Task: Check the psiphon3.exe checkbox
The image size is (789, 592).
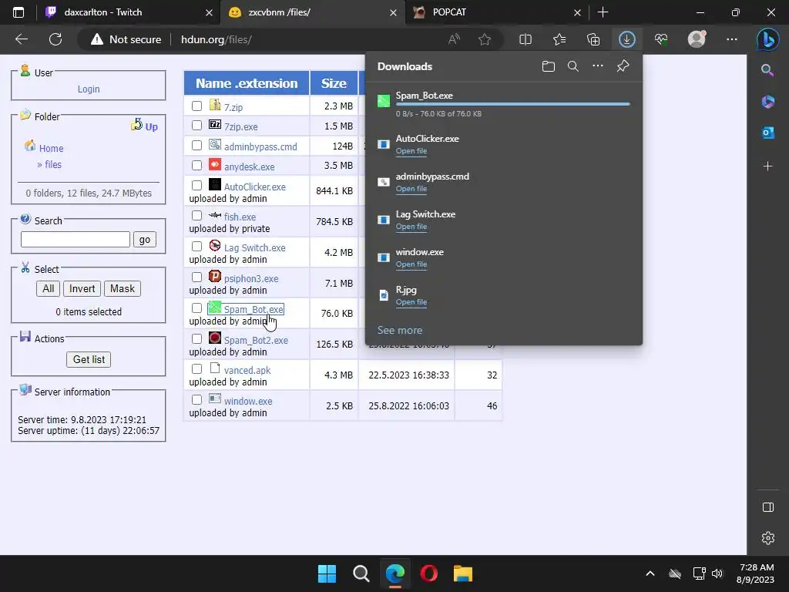Action: (x=196, y=277)
